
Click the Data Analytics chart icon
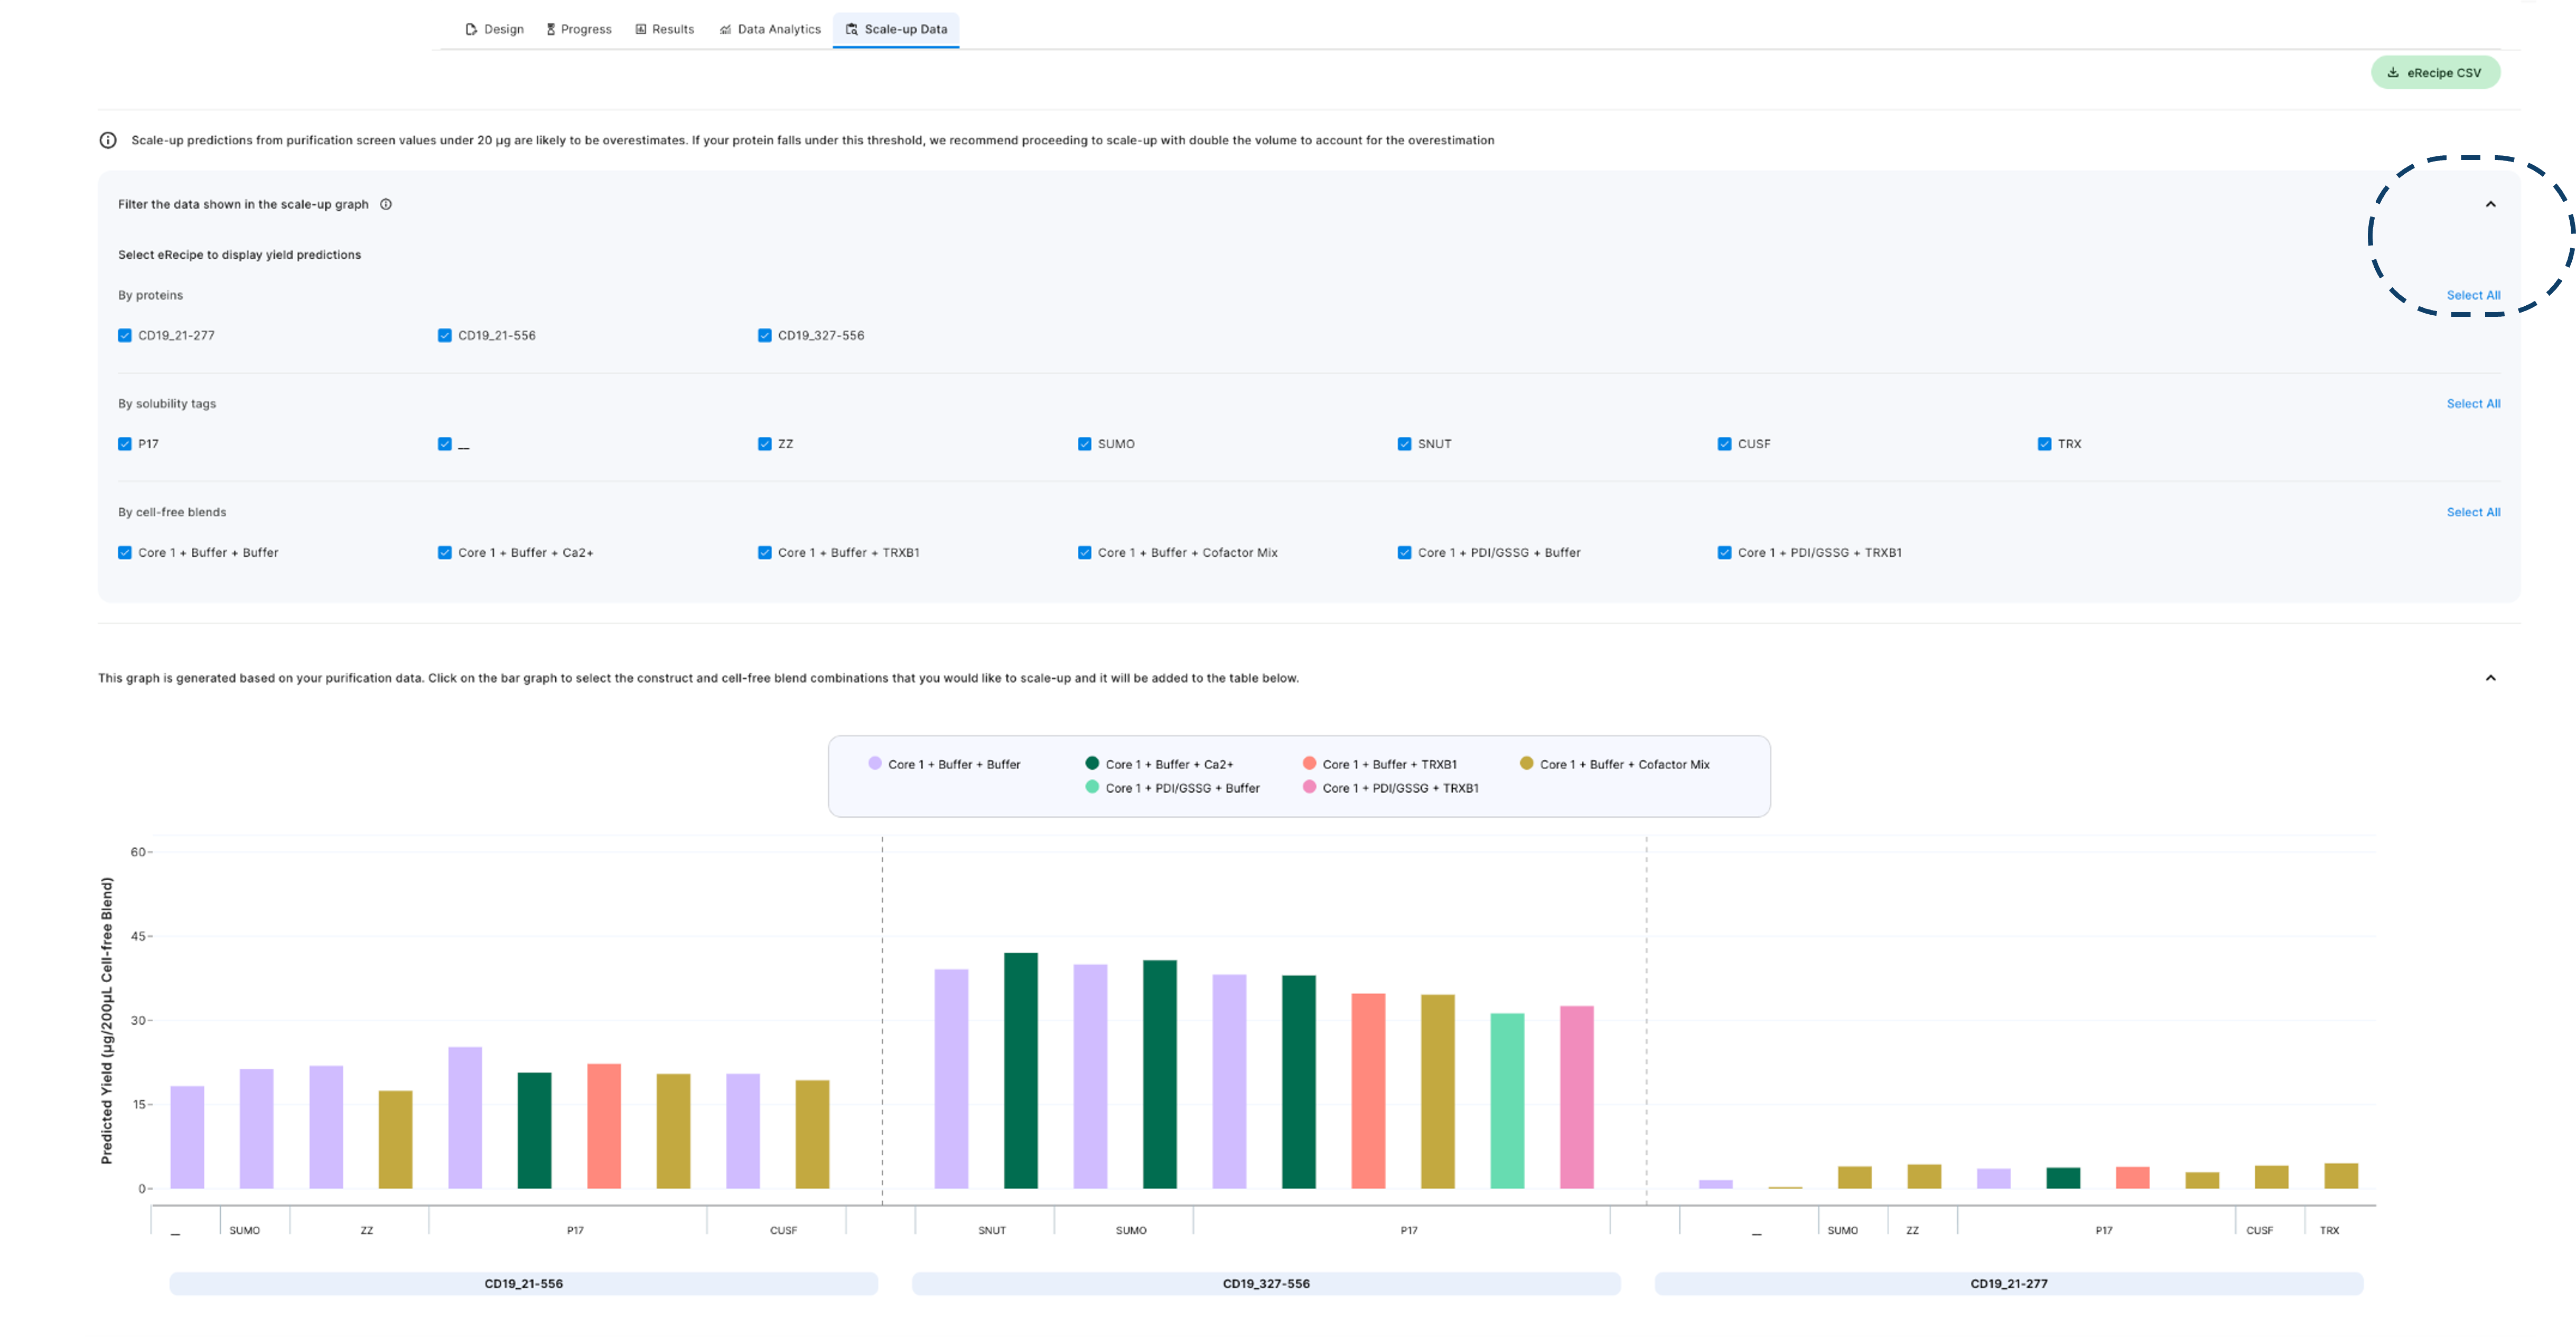tap(725, 29)
